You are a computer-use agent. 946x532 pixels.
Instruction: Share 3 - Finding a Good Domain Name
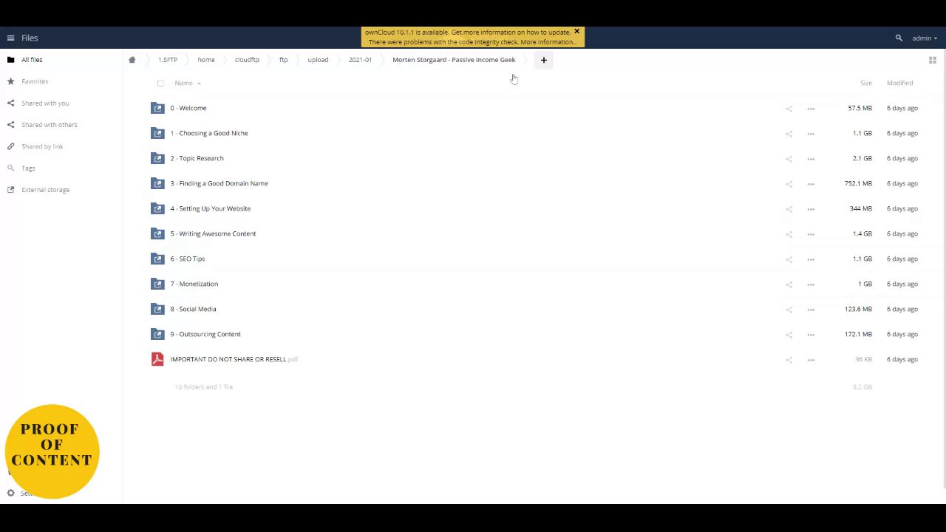click(789, 184)
